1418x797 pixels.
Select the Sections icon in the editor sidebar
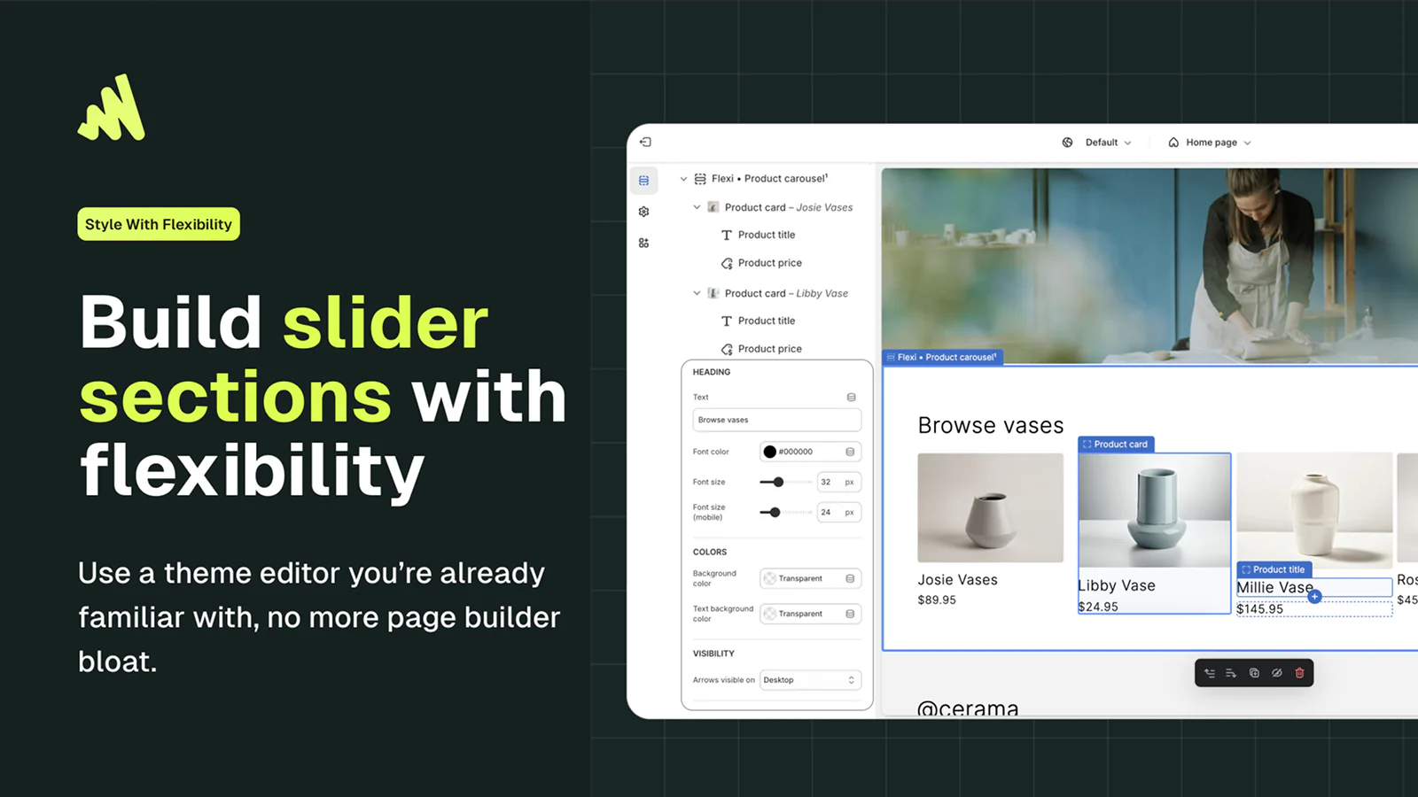click(643, 180)
